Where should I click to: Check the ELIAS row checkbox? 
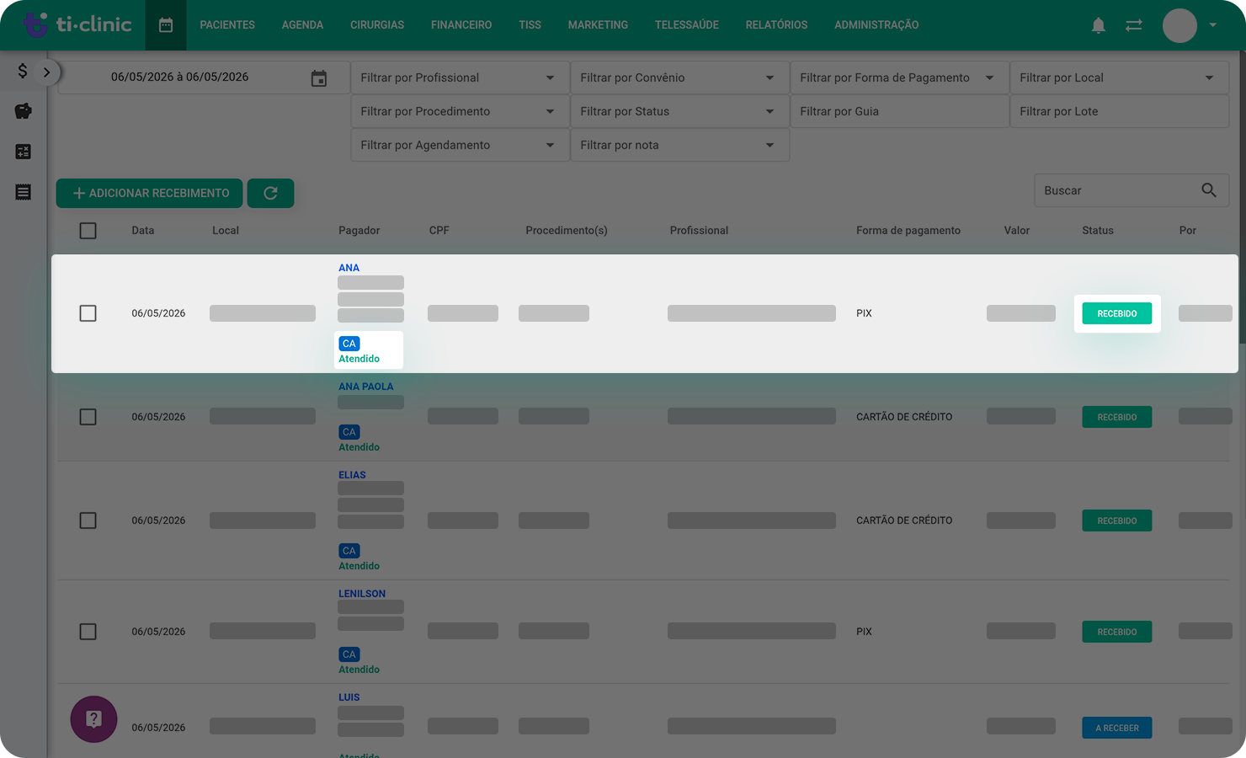88,520
